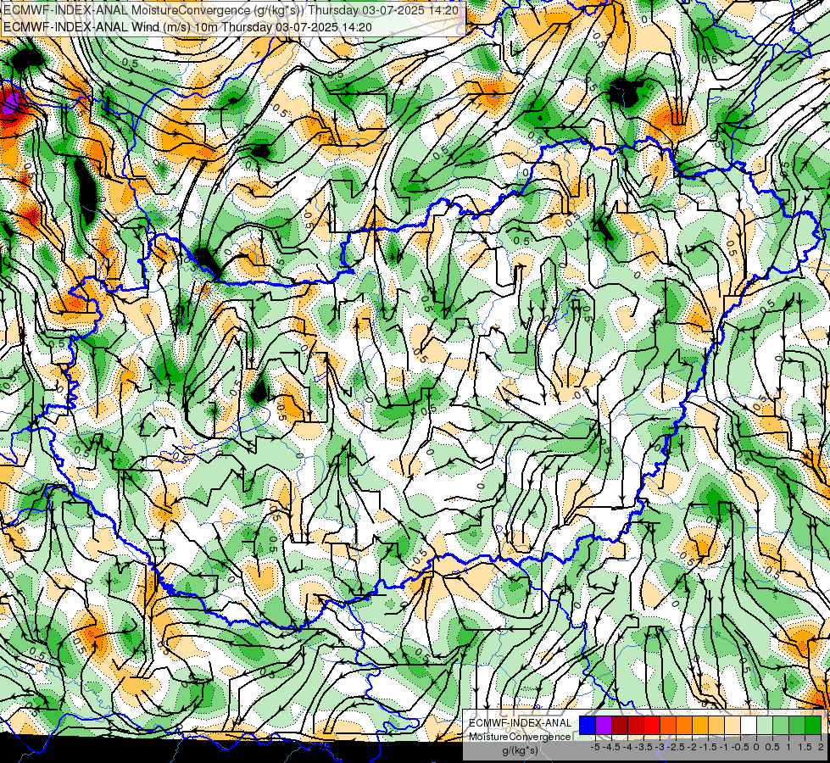Click the purple legend swatch
This screenshot has height=763, width=830.
click(x=604, y=725)
